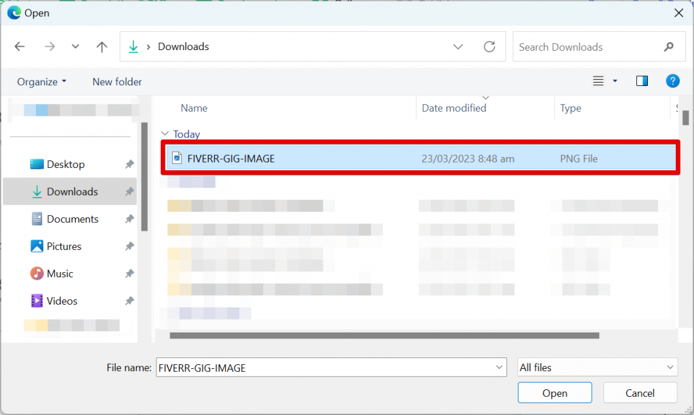Click the Name column header
Viewport: 694px width, 415px height.
point(194,108)
